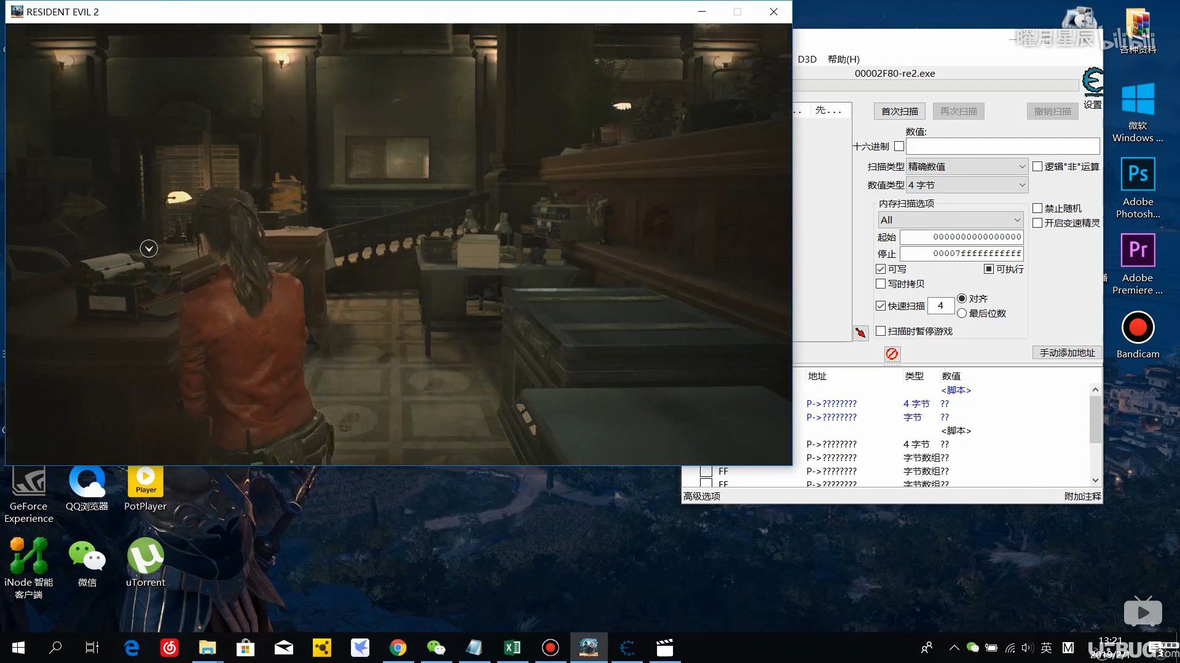The height and width of the screenshot is (663, 1180).
Task: Open Cheat Engine settings logo icon
Action: pos(1093,82)
